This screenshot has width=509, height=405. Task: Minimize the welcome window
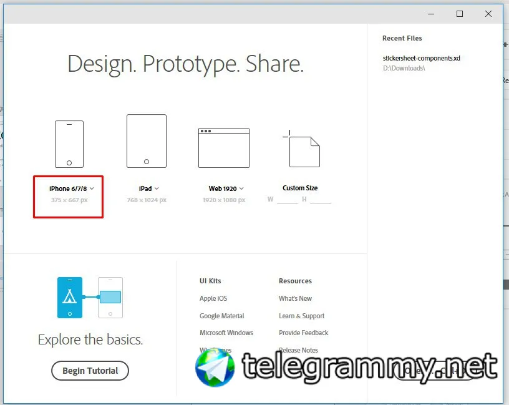[x=431, y=14]
